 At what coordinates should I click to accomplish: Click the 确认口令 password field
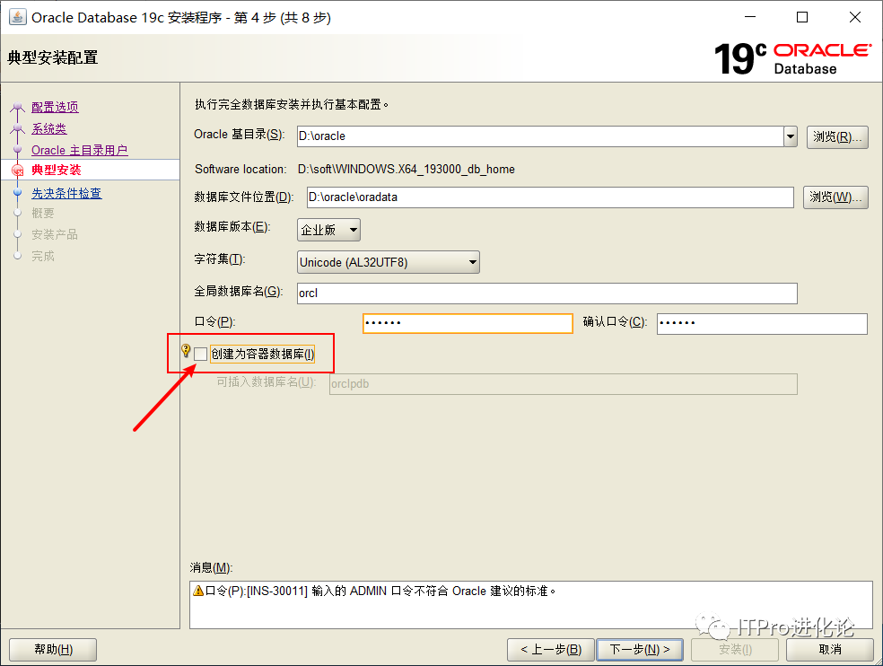point(761,323)
